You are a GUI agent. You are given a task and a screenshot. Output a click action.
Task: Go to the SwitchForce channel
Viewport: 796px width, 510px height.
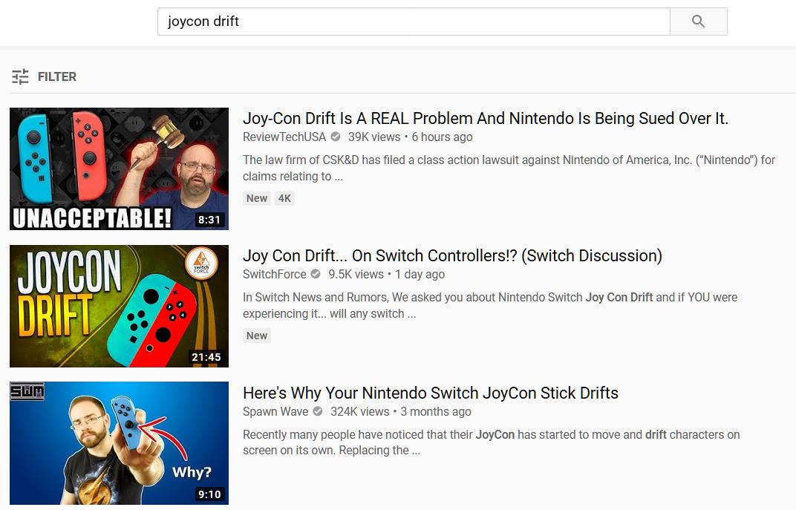pyautogui.click(x=274, y=274)
